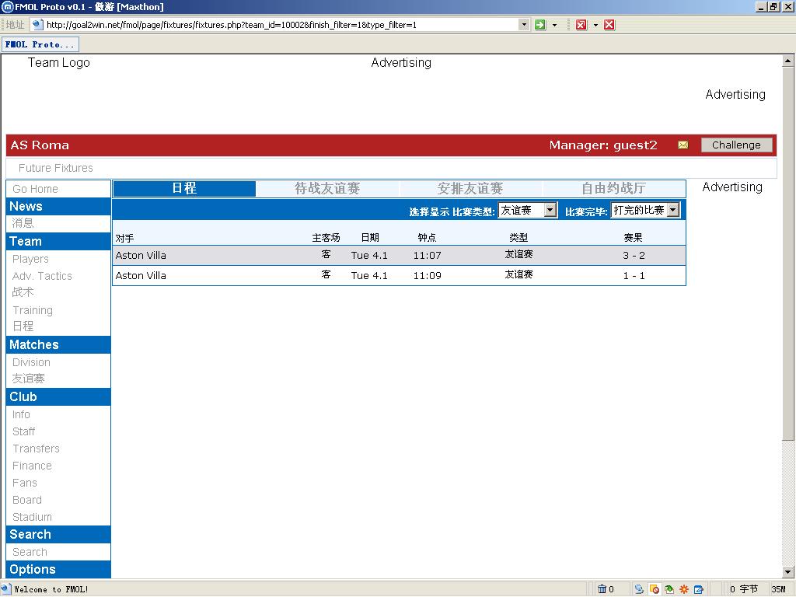
Task: Open Players in the Team menu
Action: (x=30, y=259)
